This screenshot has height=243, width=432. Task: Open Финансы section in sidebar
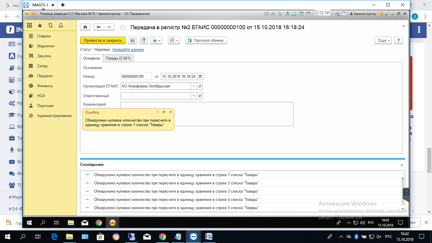point(45,86)
